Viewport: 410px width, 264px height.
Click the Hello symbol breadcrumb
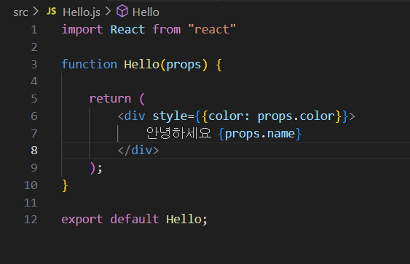pos(146,12)
